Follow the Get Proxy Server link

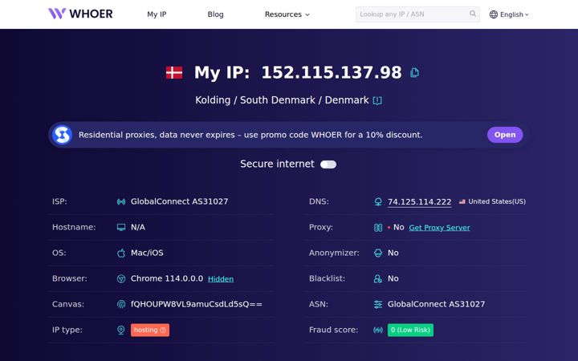tap(439, 228)
